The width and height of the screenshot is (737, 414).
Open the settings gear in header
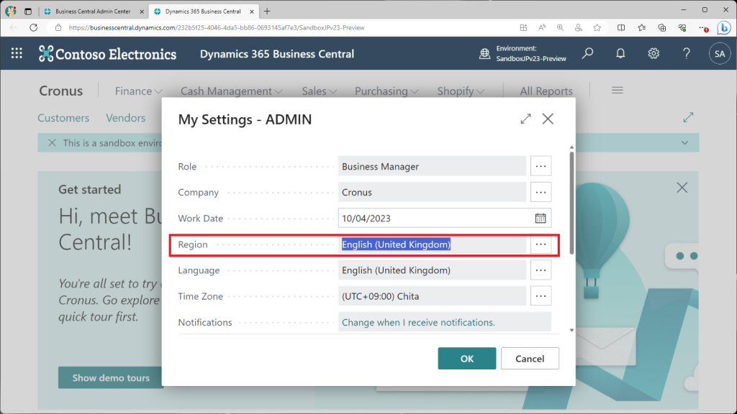(x=654, y=53)
